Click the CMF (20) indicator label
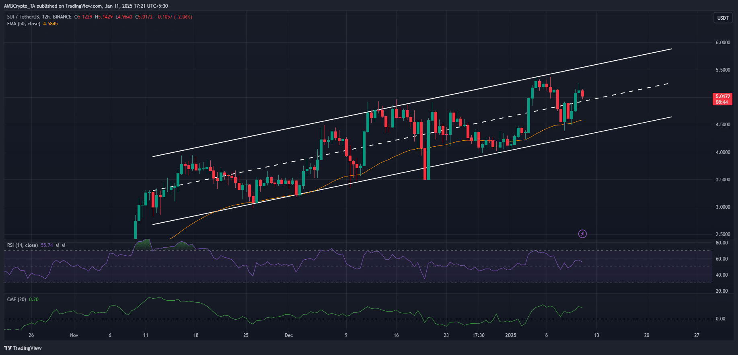Viewport: 738px width, 355px height. tap(16, 300)
